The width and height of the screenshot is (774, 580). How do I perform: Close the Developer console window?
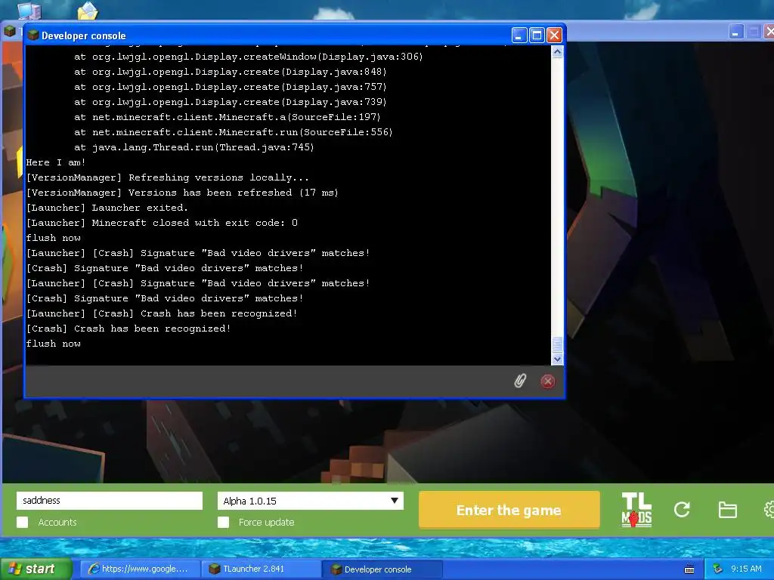[x=554, y=35]
